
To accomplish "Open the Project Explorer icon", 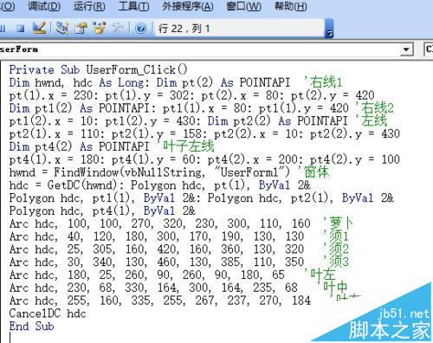I will tap(62, 28).
